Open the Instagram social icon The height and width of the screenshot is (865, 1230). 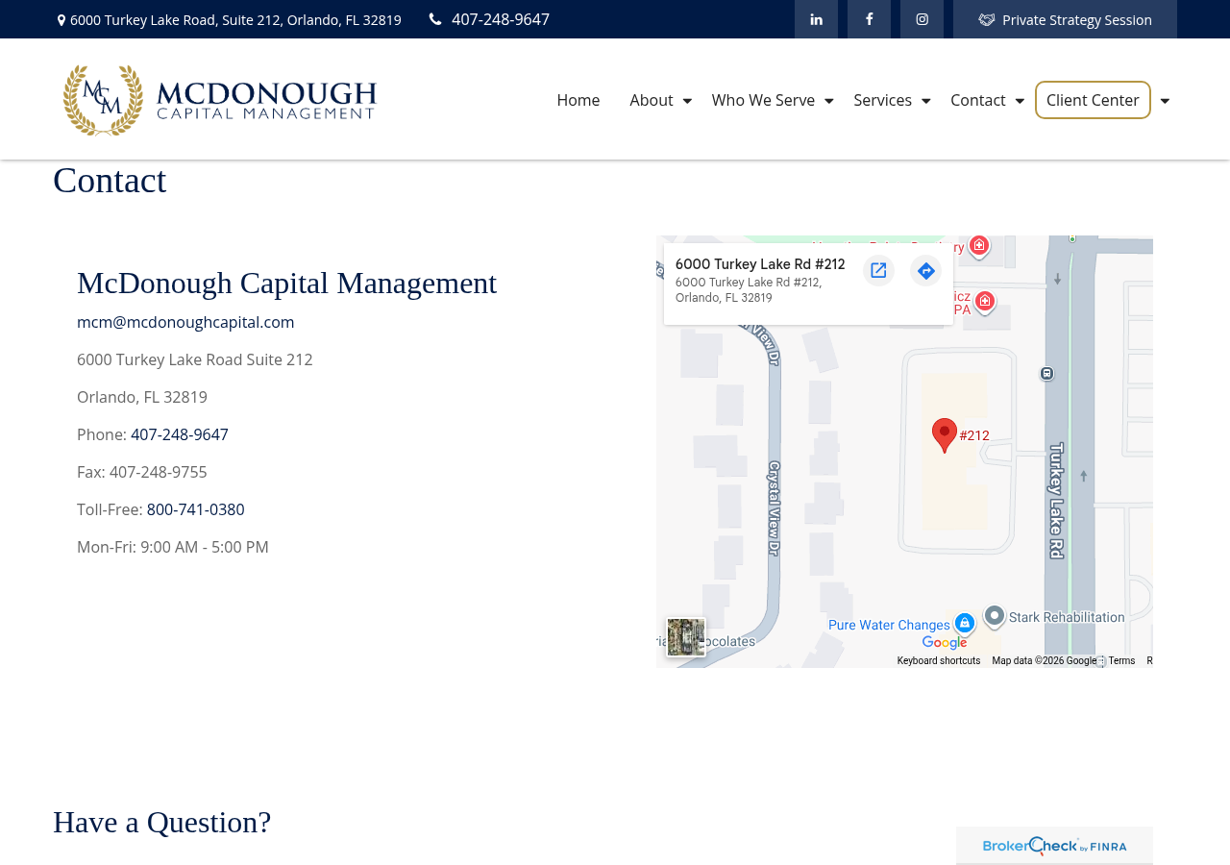click(922, 19)
